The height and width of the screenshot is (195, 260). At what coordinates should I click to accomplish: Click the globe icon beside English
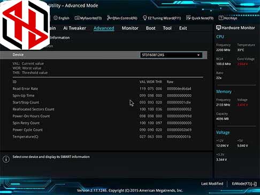point(56,18)
